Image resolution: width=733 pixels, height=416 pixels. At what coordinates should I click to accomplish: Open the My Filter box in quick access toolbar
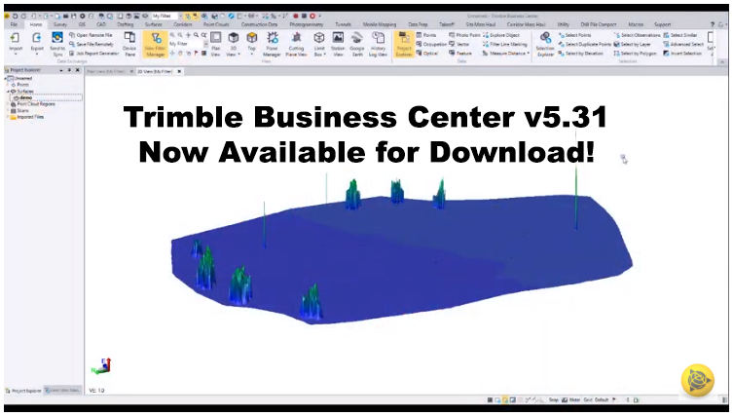coord(166,16)
